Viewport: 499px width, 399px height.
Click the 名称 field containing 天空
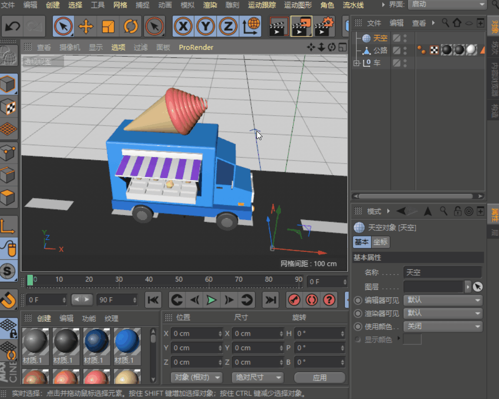pyautogui.click(x=442, y=272)
